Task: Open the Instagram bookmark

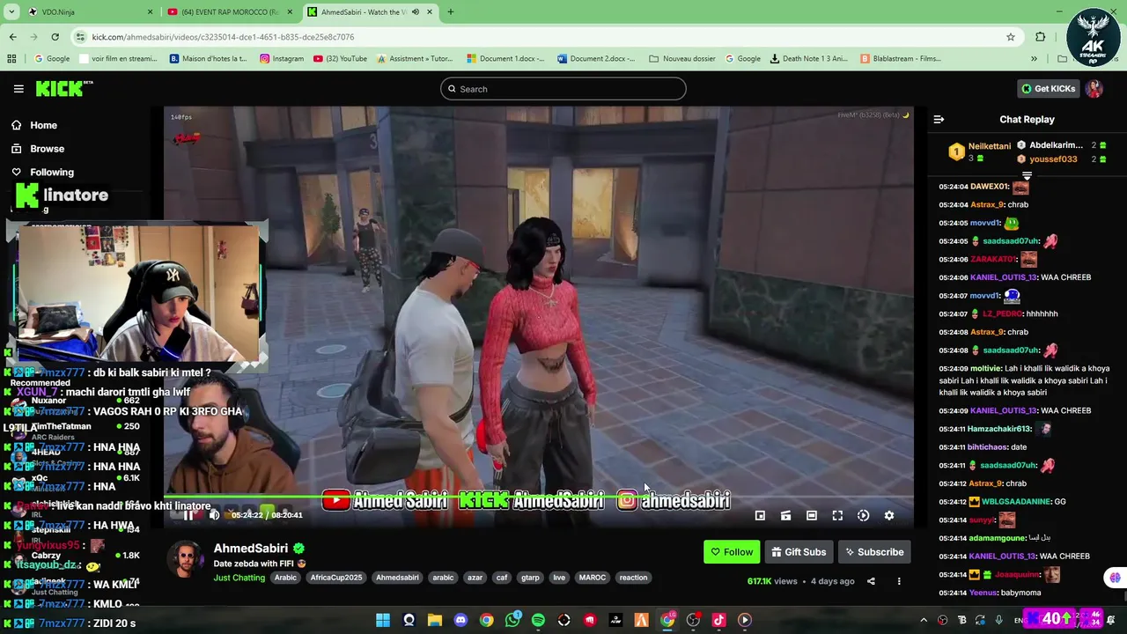Action: coord(282,59)
